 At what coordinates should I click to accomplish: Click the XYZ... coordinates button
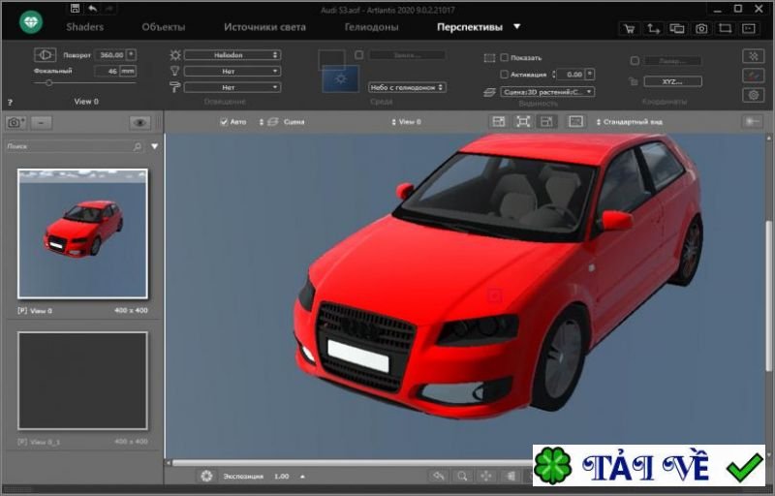tap(672, 81)
